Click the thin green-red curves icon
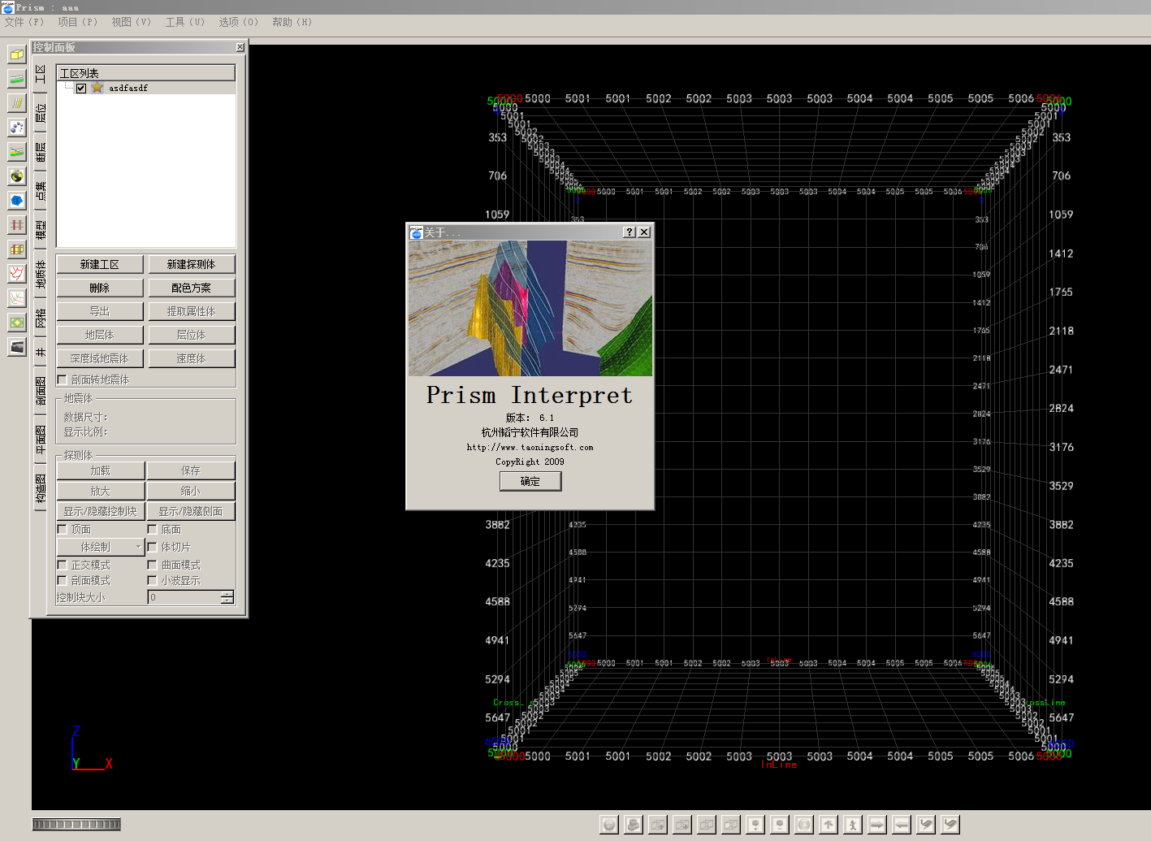 [17, 298]
